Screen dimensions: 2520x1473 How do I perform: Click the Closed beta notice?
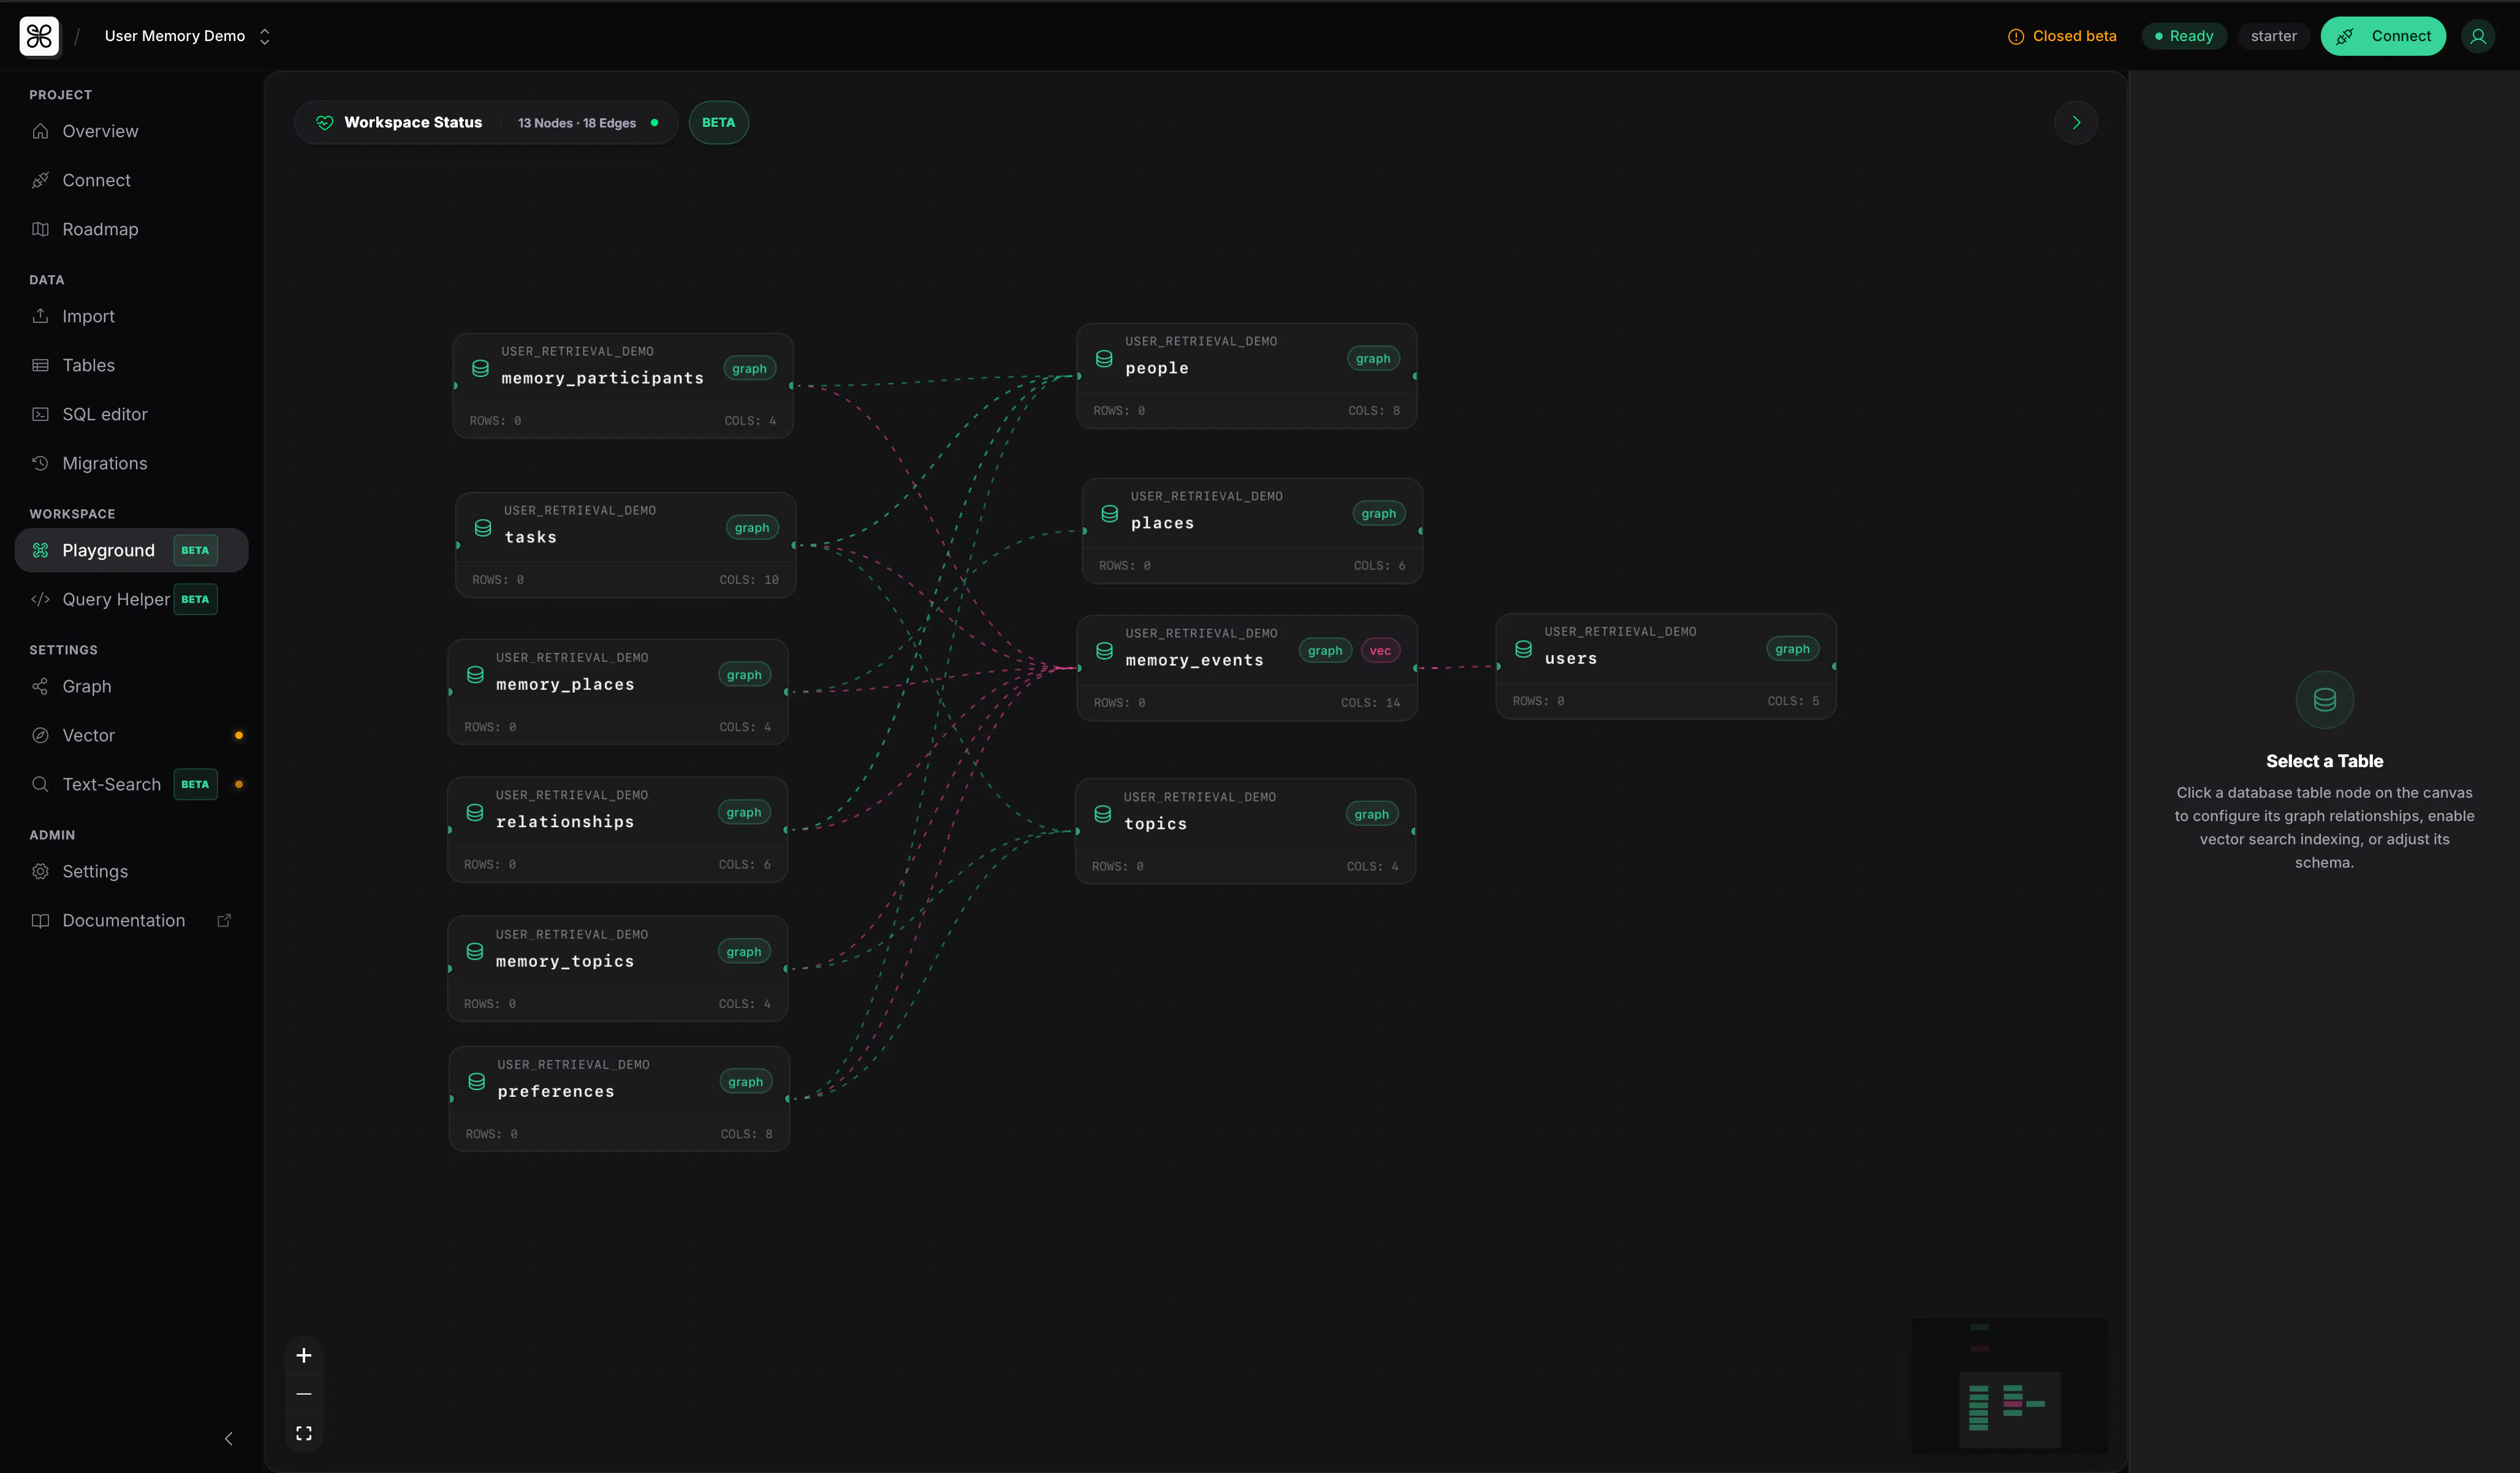2062,36
